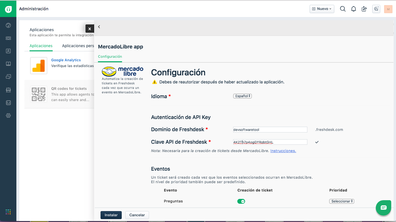Open the Contacts icon in sidebar

(x=8, y=51)
